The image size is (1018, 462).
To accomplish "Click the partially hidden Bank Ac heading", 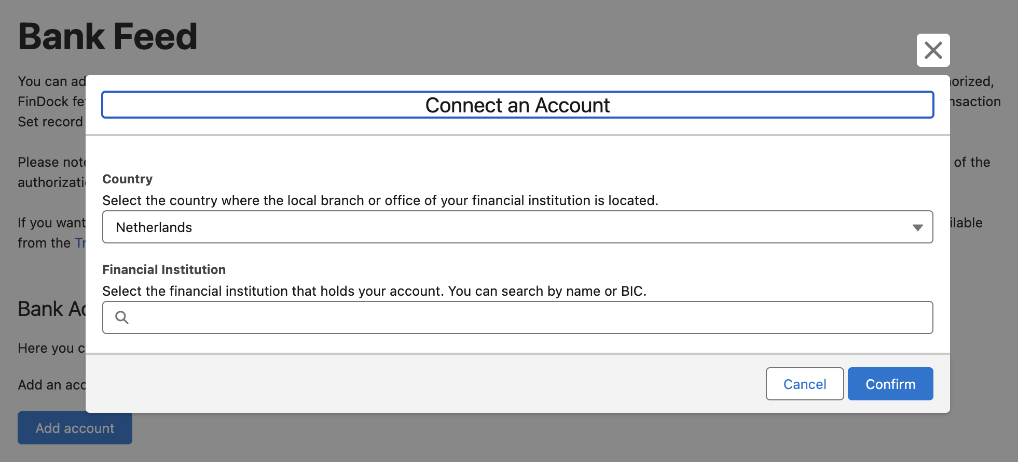I will pos(51,309).
